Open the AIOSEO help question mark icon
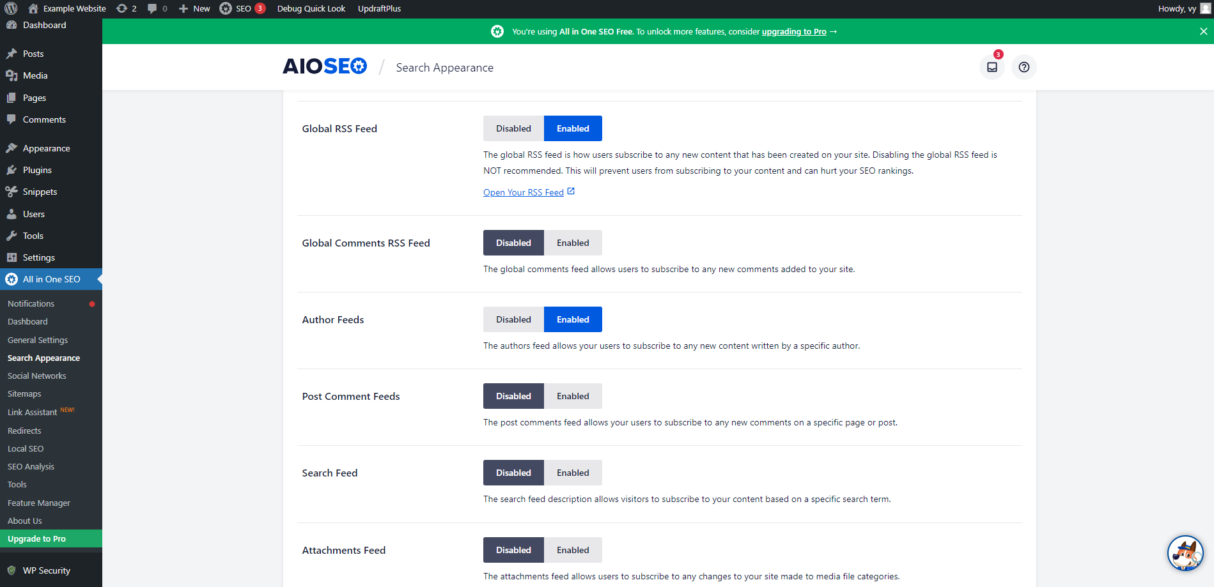This screenshot has height=587, width=1214. pos(1024,67)
